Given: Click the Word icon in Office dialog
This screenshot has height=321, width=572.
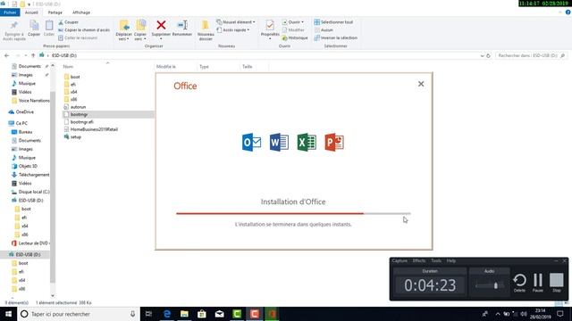Looking at the screenshot, I should [x=279, y=143].
